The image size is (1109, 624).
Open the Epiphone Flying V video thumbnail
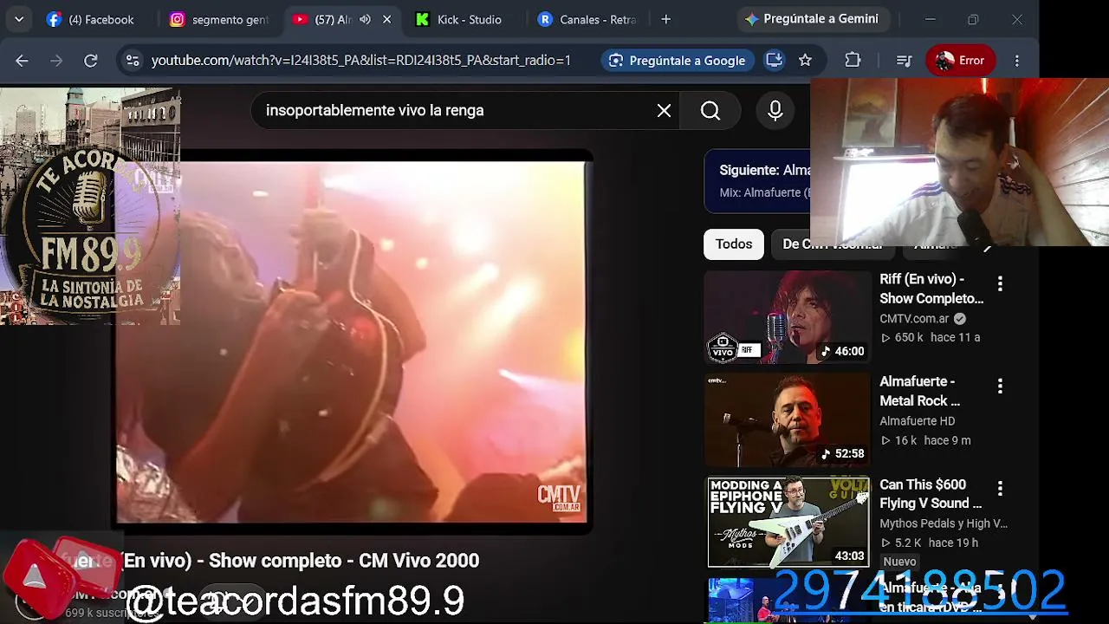[x=788, y=522]
